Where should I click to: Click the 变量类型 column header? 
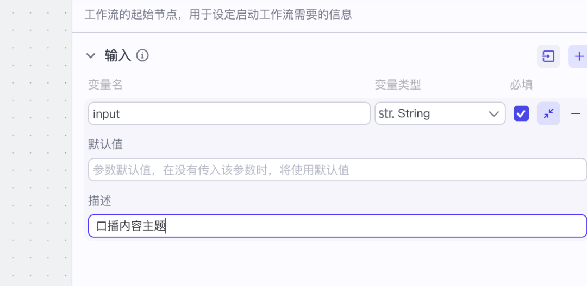click(x=397, y=85)
